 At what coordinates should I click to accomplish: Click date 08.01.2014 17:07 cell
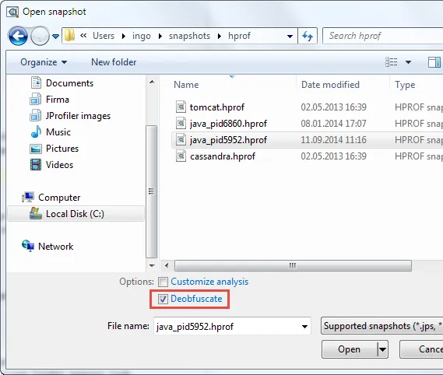tap(333, 124)
